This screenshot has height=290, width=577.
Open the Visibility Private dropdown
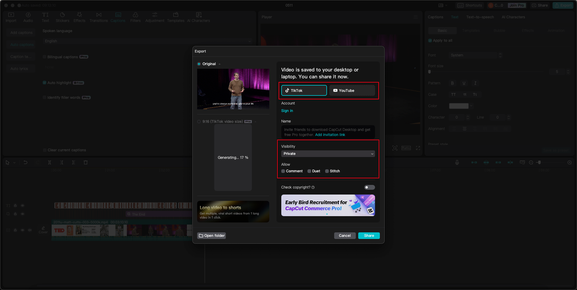pos(328,154)
